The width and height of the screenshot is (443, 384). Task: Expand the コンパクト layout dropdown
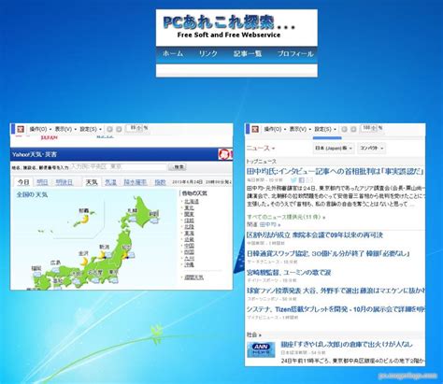pyautogui.click(x=371, y=149)
